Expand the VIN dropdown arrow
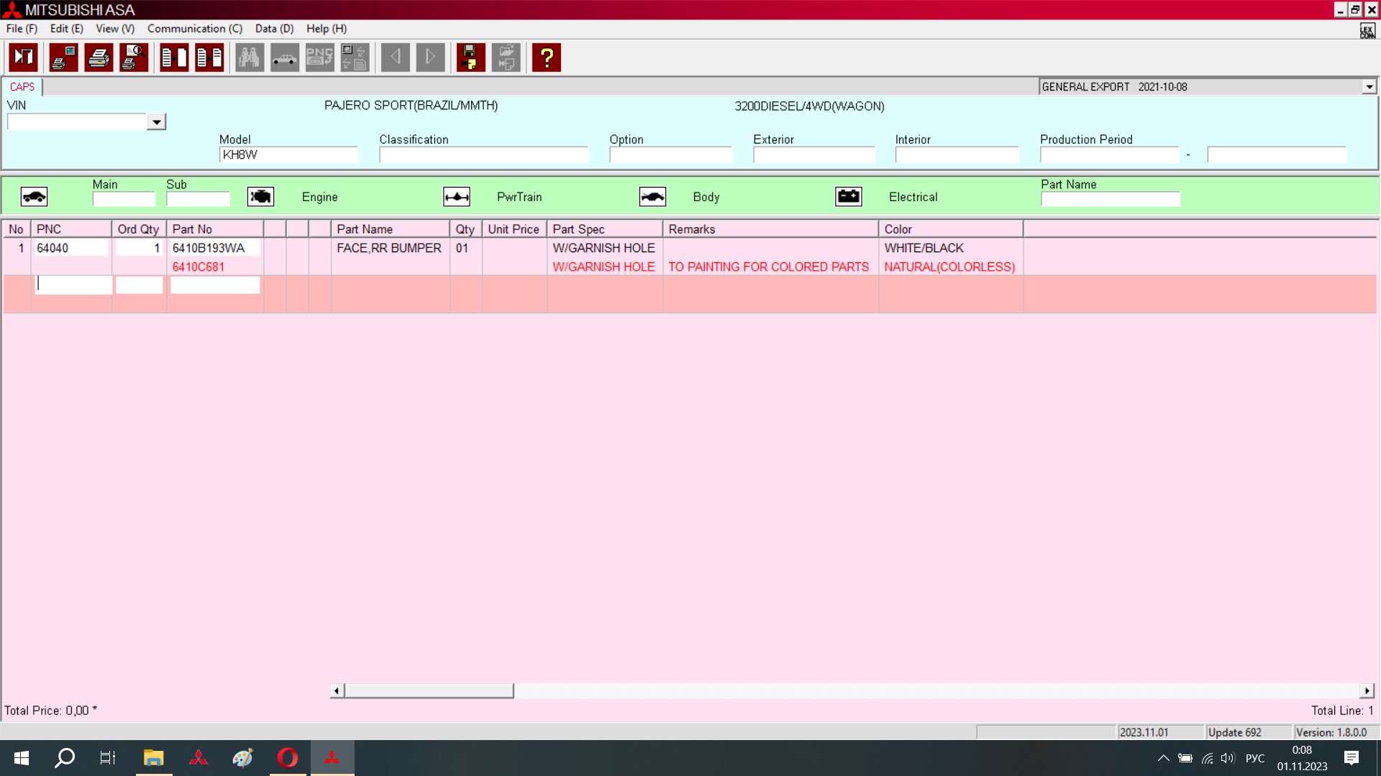1381x776 pixels. click(x=156, y=122)
